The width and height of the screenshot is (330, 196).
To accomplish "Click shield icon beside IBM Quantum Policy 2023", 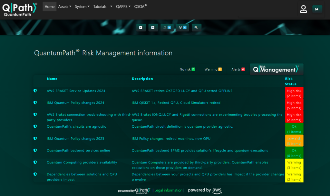I will point(35,139).
